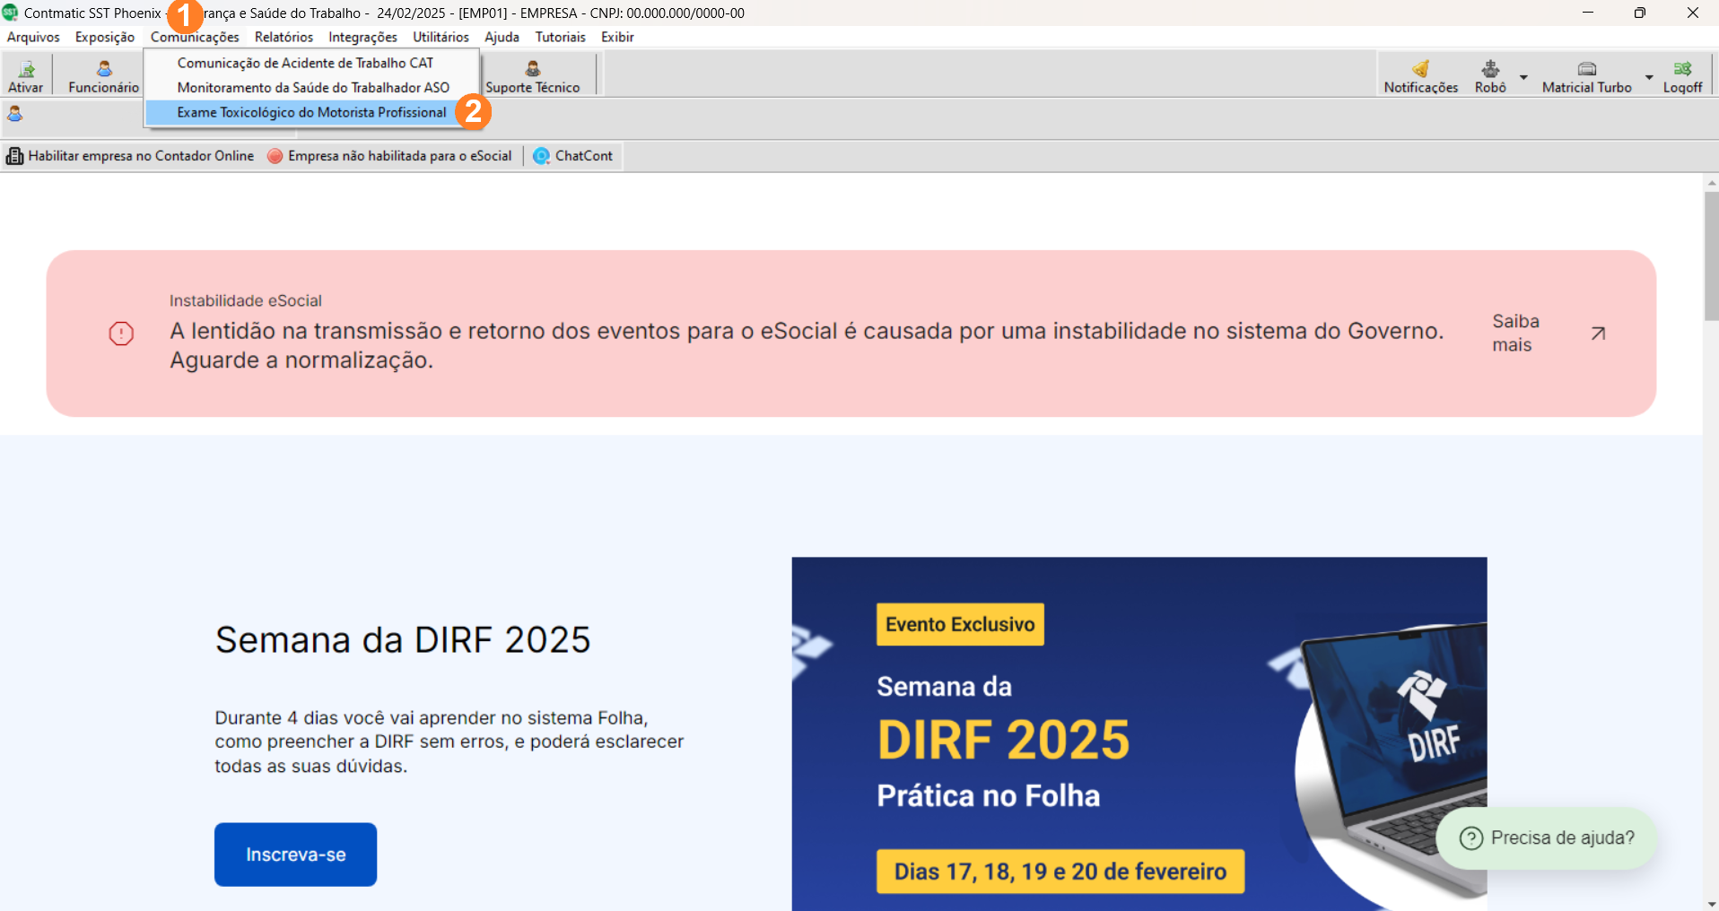Open ChatCont
Viewport: 1719px width, 911px height.
pos(573,156)
